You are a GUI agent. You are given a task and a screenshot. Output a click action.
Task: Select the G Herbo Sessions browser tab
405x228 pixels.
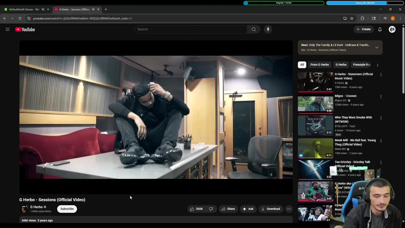pos(74,9)
